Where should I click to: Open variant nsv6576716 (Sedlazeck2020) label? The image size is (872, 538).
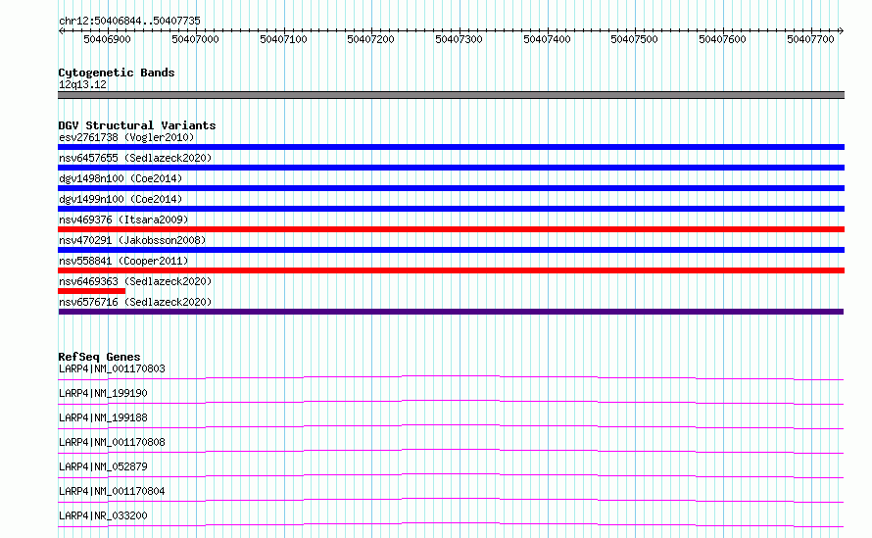(x=135, y=302)
